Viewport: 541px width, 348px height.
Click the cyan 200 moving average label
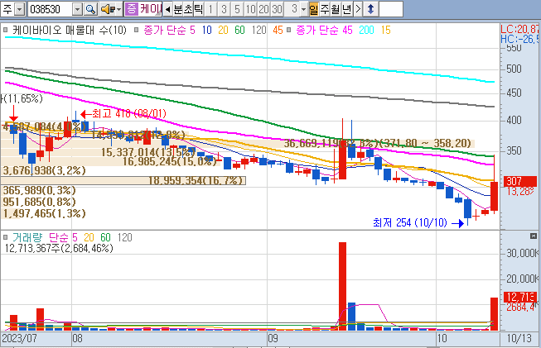tap(366, 31)
